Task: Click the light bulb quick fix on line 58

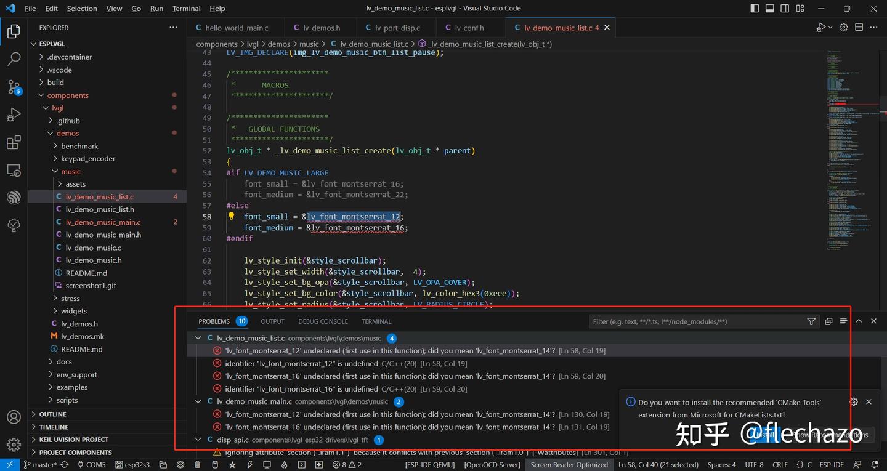Action: (x=231, y=216)
